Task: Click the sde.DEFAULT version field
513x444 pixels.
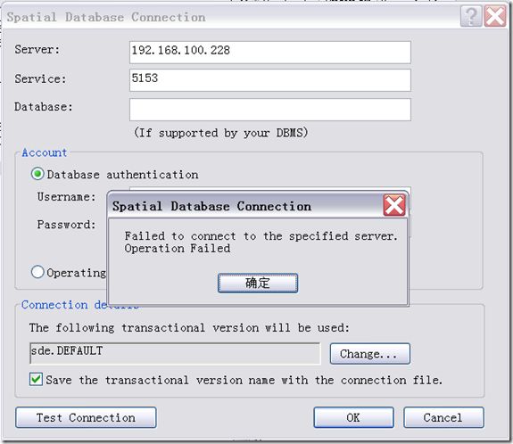Action: tap(175, 353)
